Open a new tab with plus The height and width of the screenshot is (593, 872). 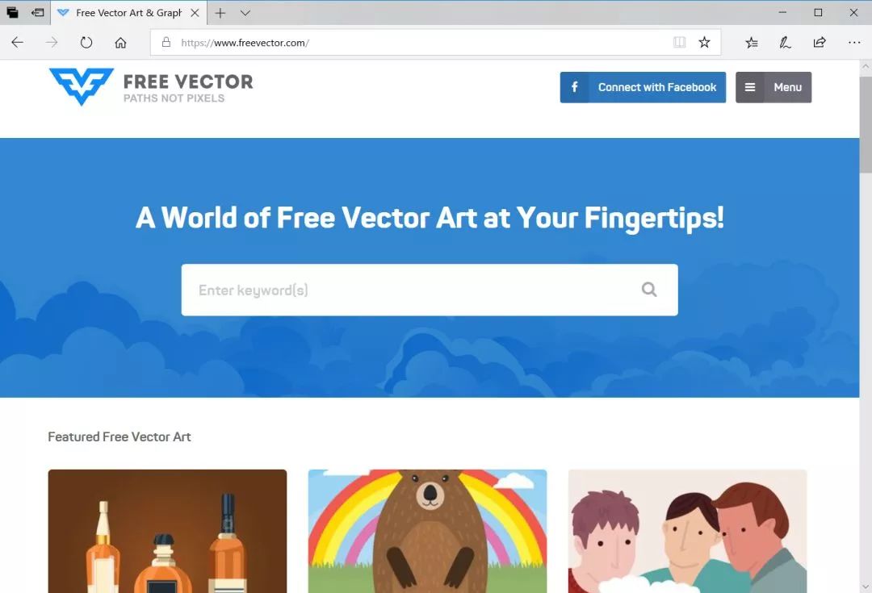[220, 13]
